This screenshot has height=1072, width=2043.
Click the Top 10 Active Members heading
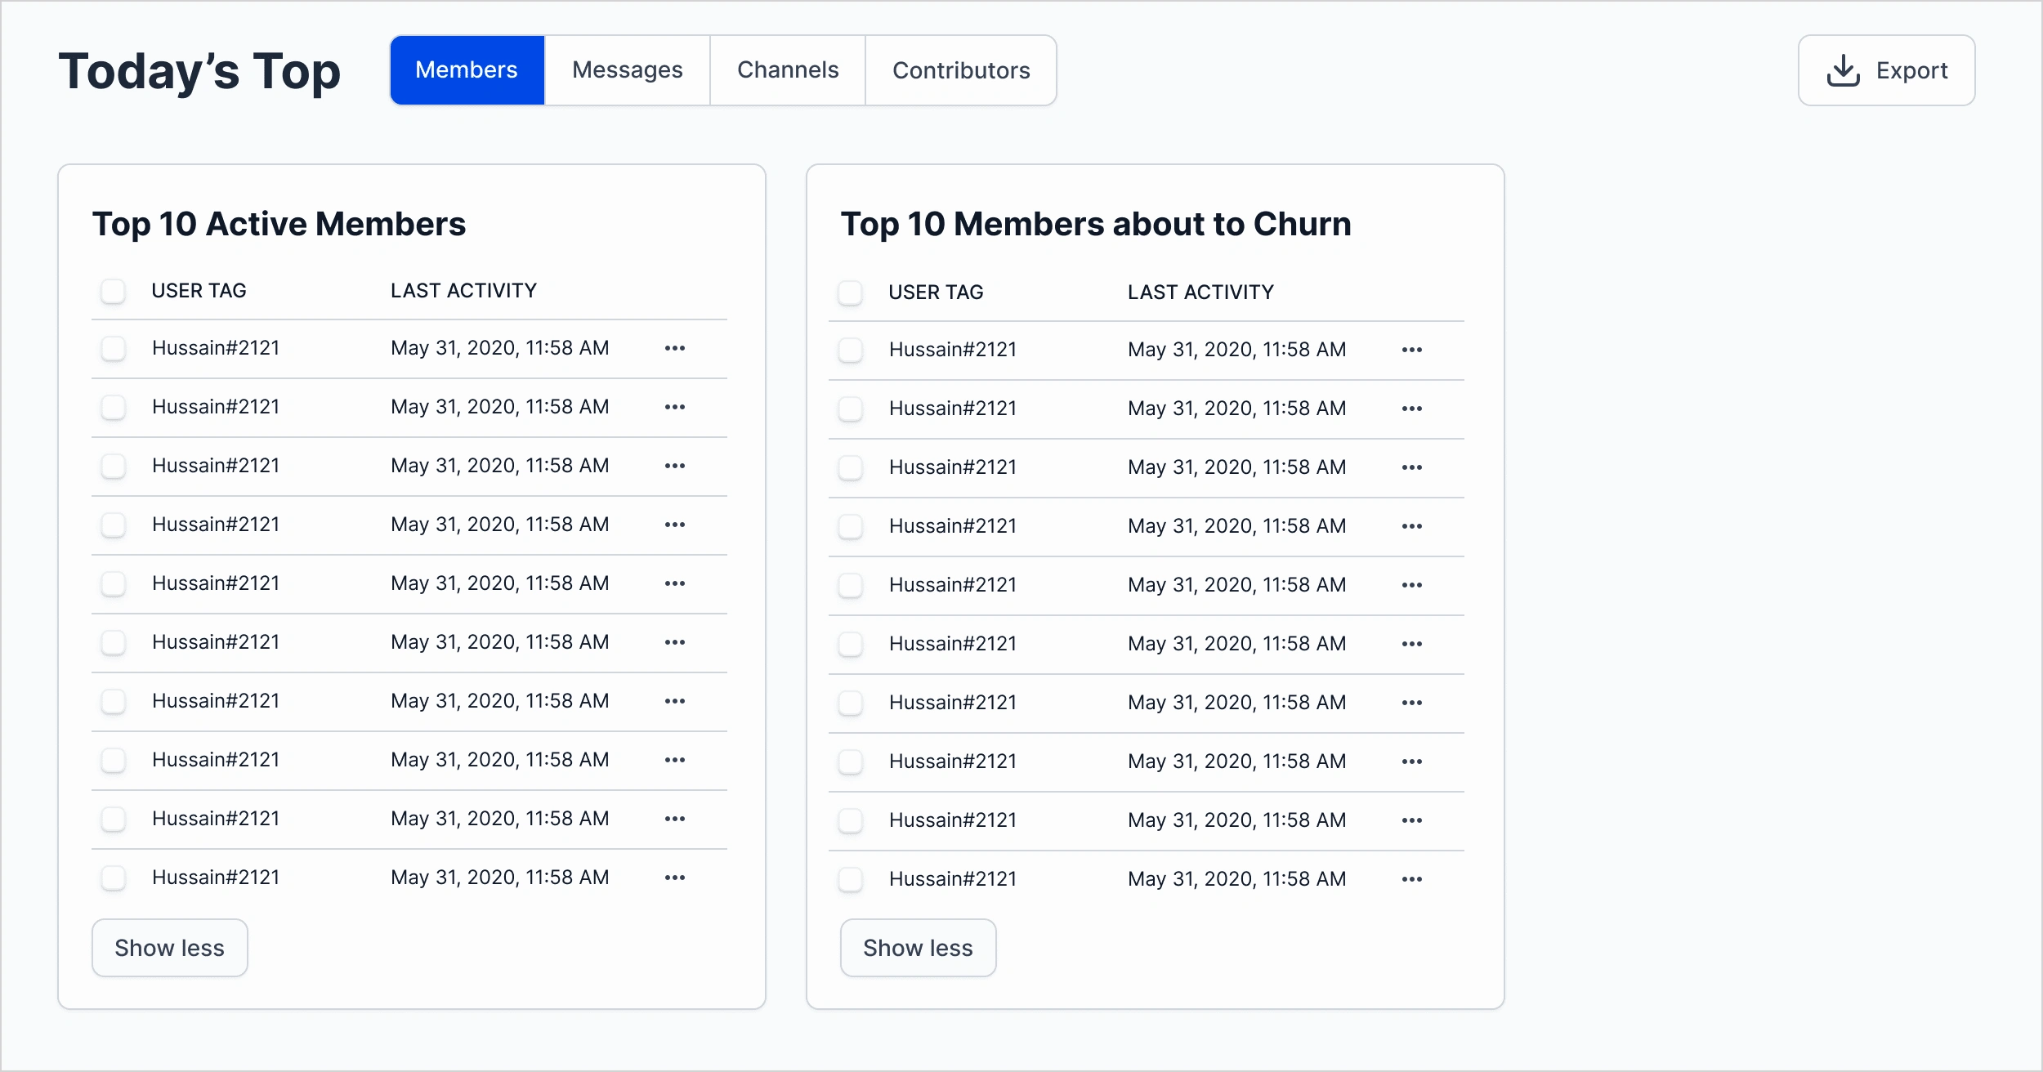[x=279, y=224]
